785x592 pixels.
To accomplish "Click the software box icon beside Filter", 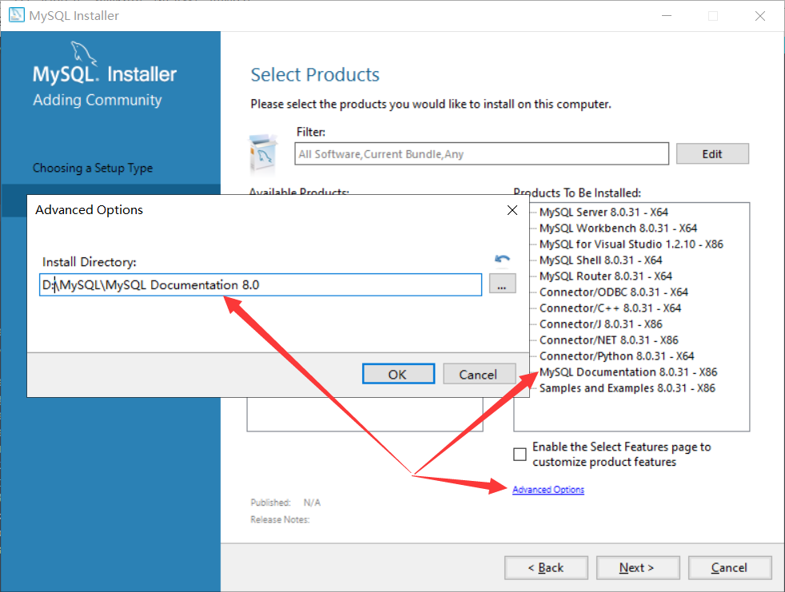I will pyautogui.click(x=263, y=153).
